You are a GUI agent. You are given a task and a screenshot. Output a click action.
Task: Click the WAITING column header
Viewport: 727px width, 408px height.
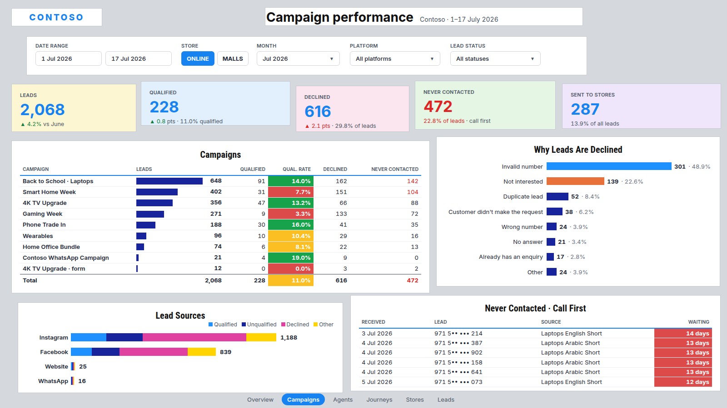tap(699, 322)
